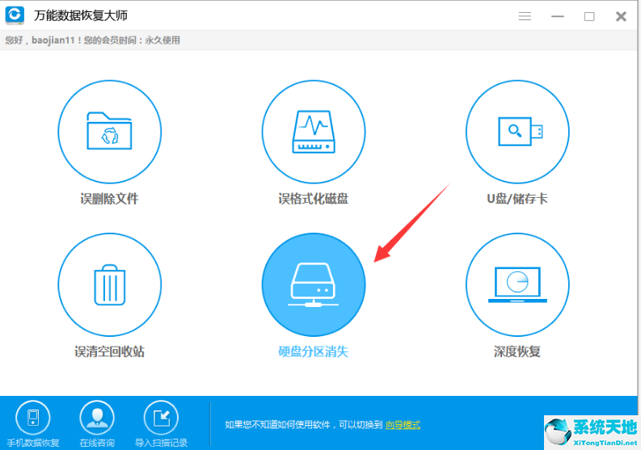Click the 导入扫描记录 import icon

click(161, 418)
